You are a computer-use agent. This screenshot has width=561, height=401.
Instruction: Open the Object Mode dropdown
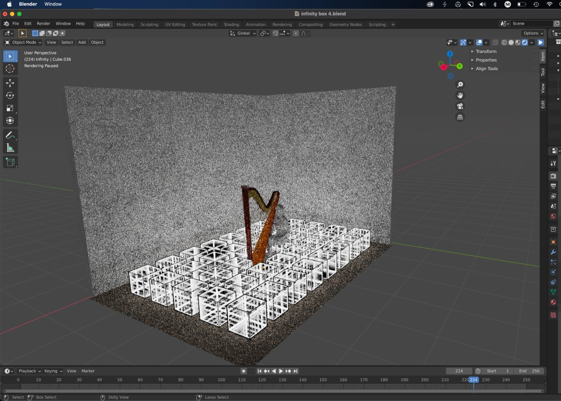pos(23,43)
